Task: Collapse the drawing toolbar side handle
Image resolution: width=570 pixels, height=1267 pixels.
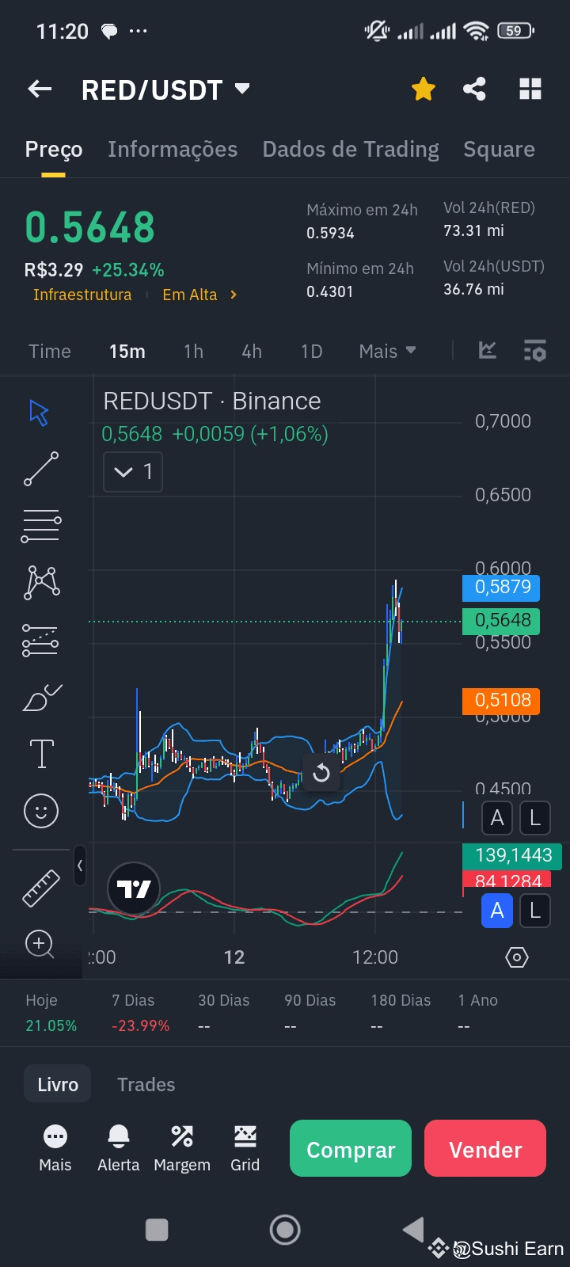Action: pyautogui.click(x=80, y=866)
